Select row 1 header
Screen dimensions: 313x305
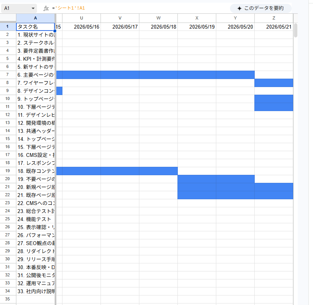[8, 27]
